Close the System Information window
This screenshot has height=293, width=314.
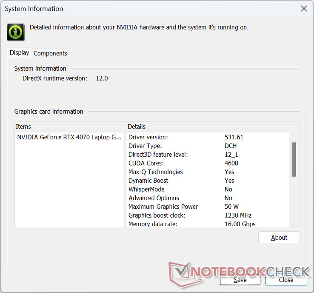pyautogui.click(x=304, y=9)
